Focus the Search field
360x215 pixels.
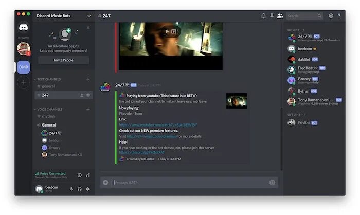point(304,16)
